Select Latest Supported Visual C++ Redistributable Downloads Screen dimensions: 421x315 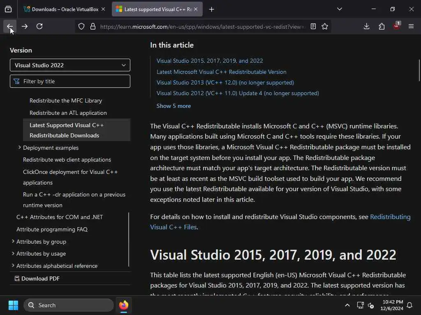(77, 130)
